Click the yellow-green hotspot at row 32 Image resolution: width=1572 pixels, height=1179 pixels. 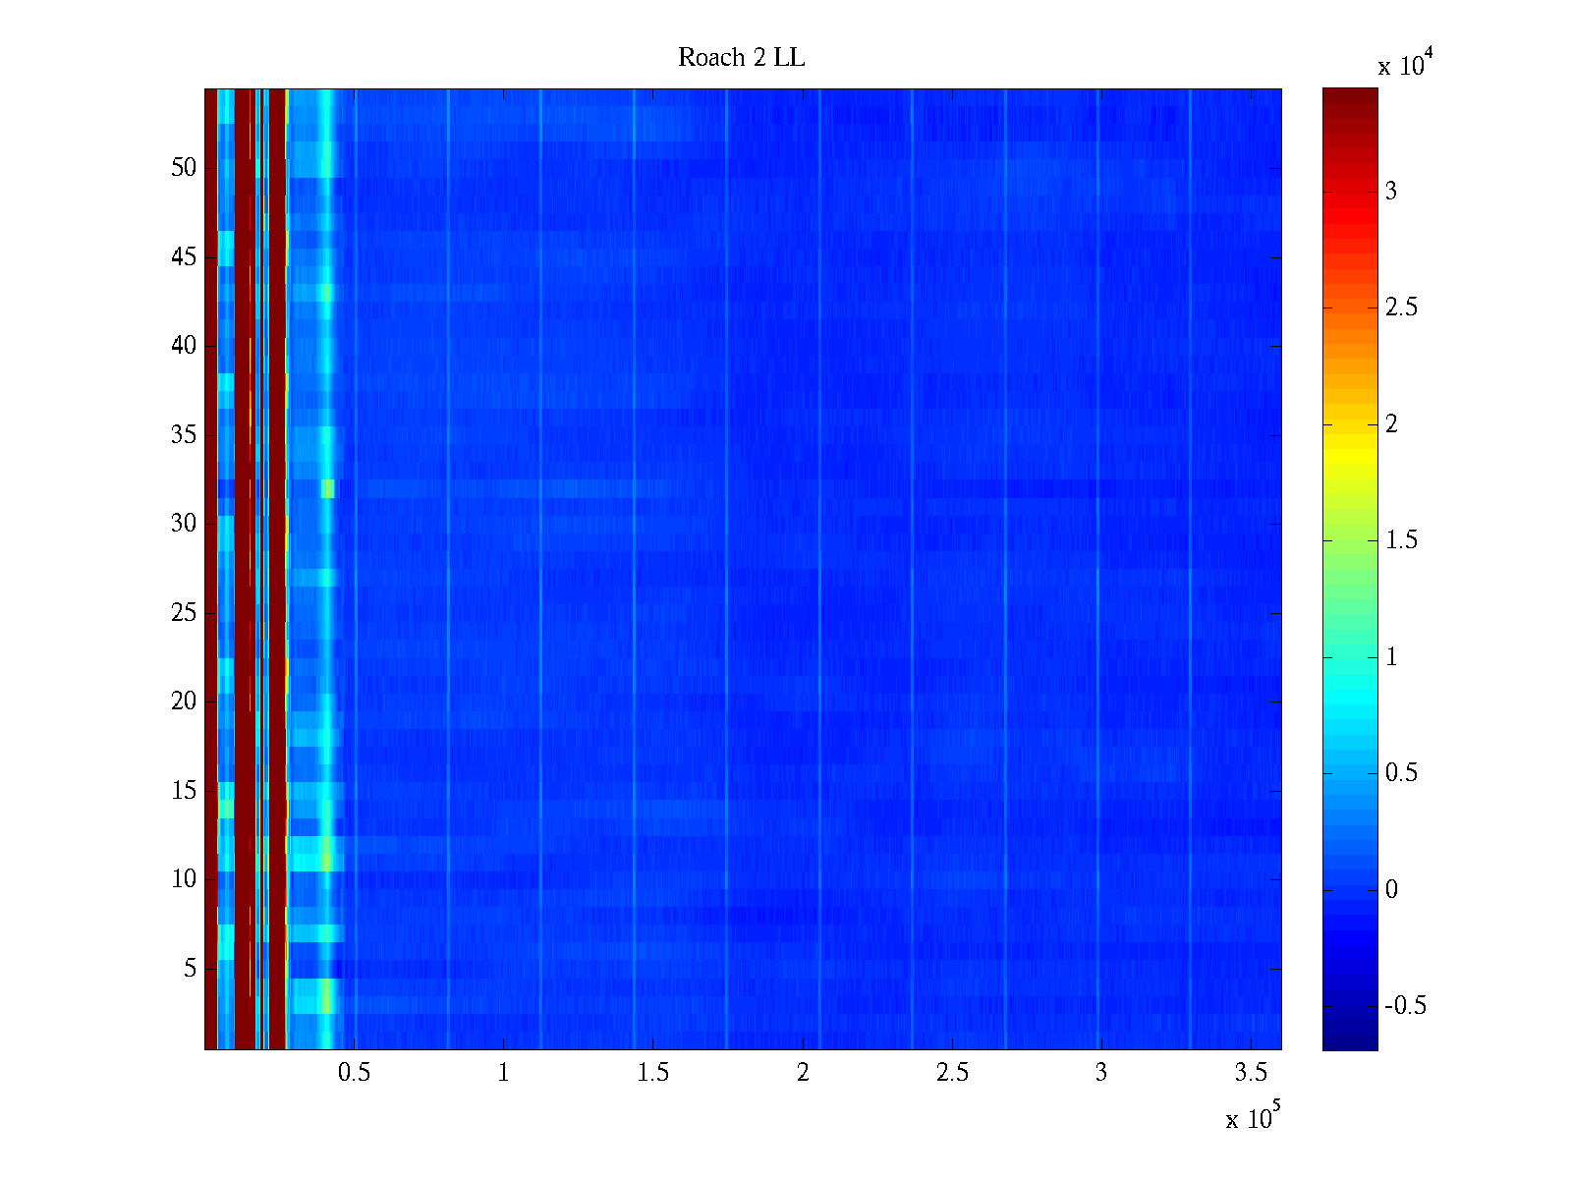click(328, 488)
